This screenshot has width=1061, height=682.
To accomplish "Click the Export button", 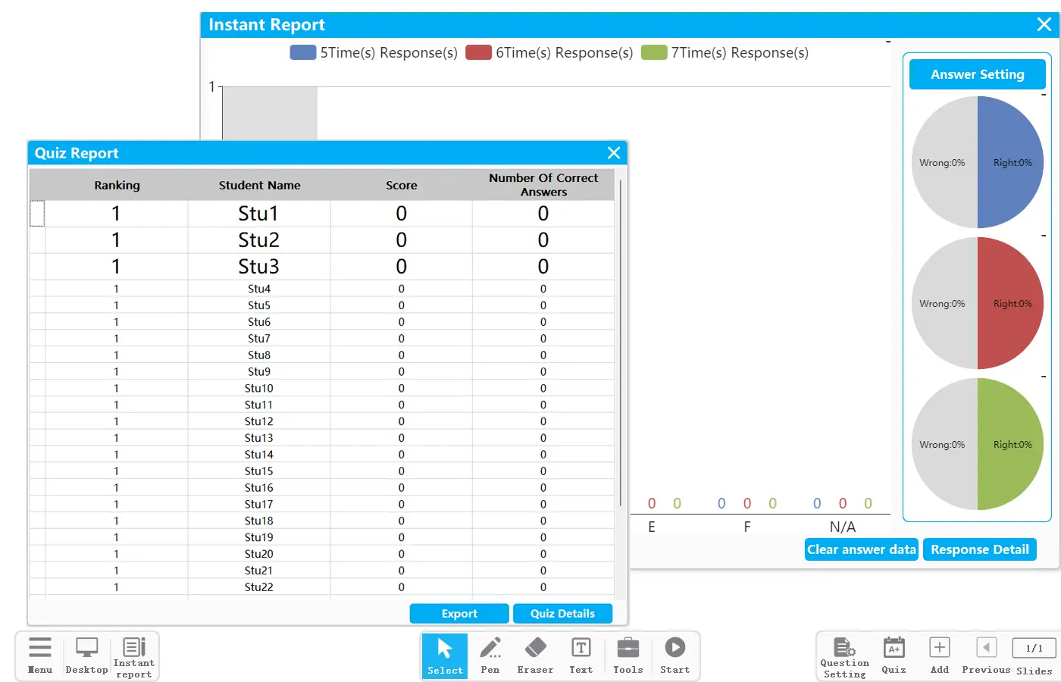I will [459, 614].
